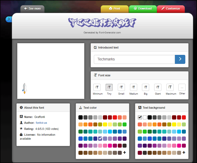Select the Tiny font size icon
The width and height of the screenshot is (197, 163).
[x=109, y=87]
